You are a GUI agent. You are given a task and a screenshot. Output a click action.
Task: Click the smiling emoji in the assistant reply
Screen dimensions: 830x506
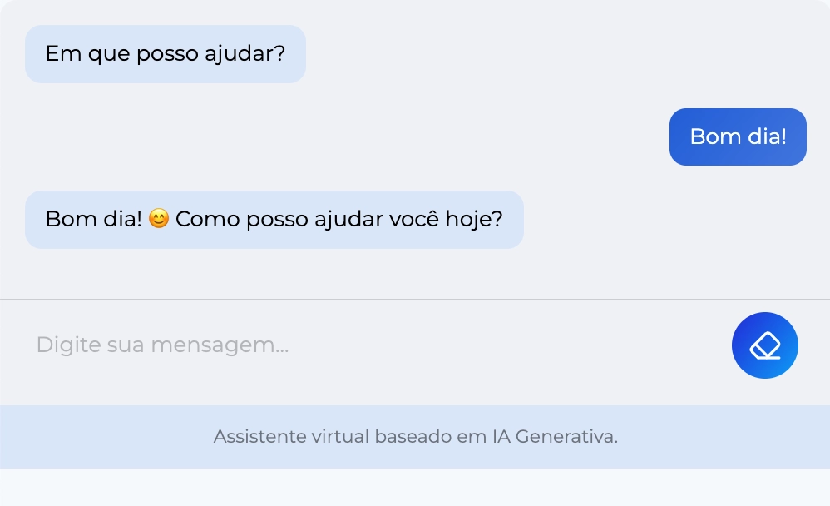click(159, 219)
